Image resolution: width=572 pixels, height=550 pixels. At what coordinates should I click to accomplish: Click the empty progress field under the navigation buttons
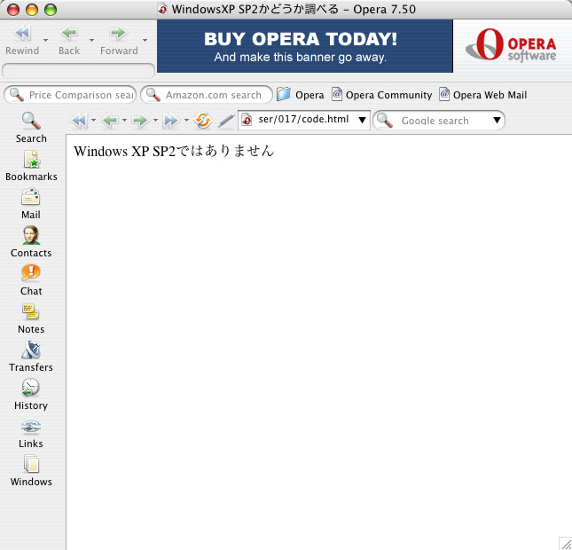point(78,71)
